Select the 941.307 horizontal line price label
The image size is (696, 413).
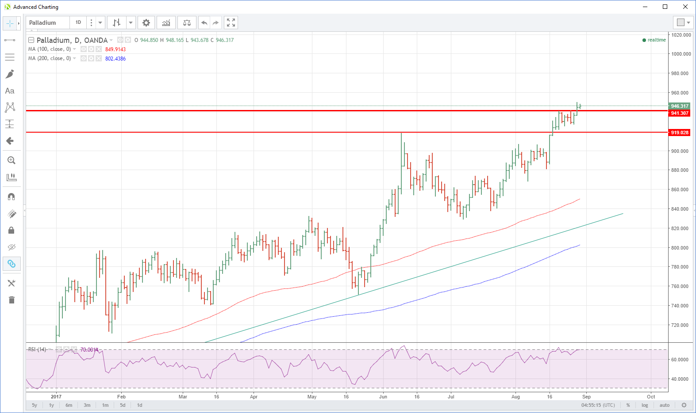(x=679, y=113)
